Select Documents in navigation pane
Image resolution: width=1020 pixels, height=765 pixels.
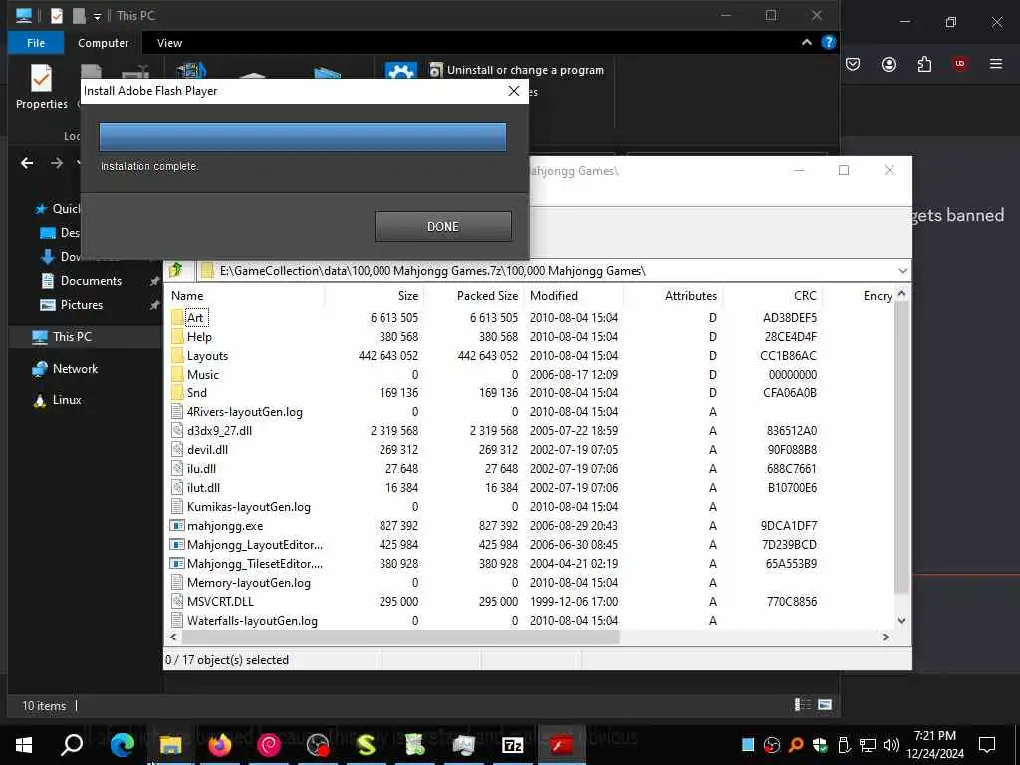(x=91, y=280)
